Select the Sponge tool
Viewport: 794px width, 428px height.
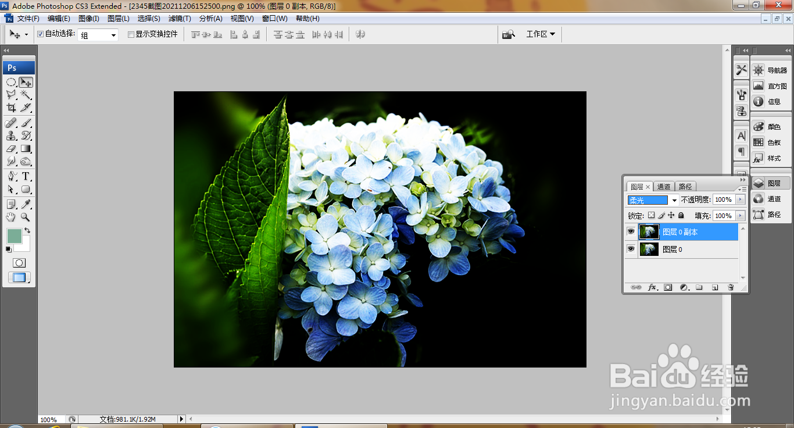point(26,161)
